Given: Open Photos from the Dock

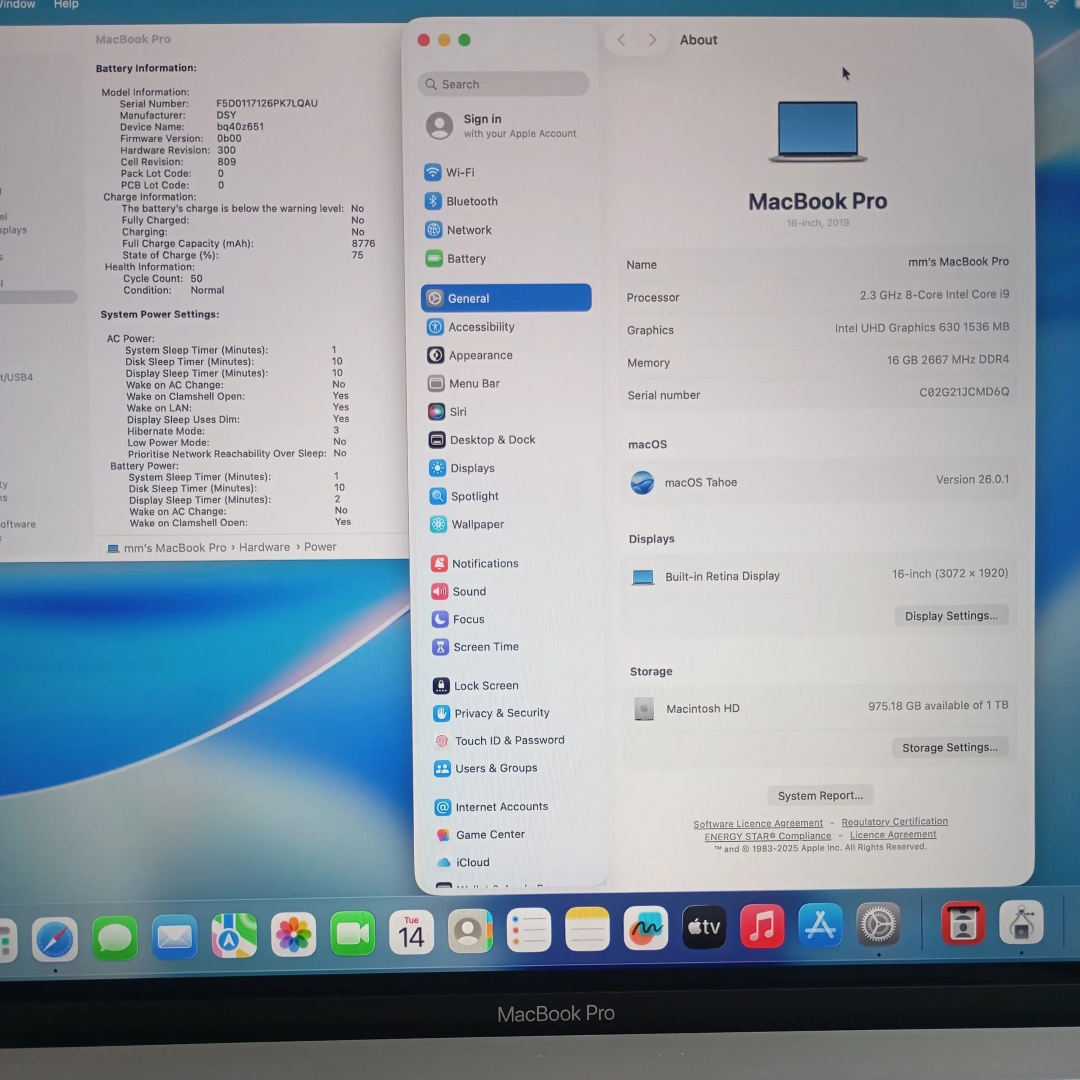Looking at the screenshot, I should tap(293, 934).
